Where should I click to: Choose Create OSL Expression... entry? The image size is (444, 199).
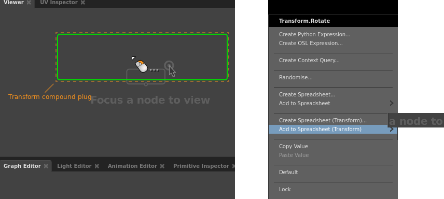click(311, 44)
